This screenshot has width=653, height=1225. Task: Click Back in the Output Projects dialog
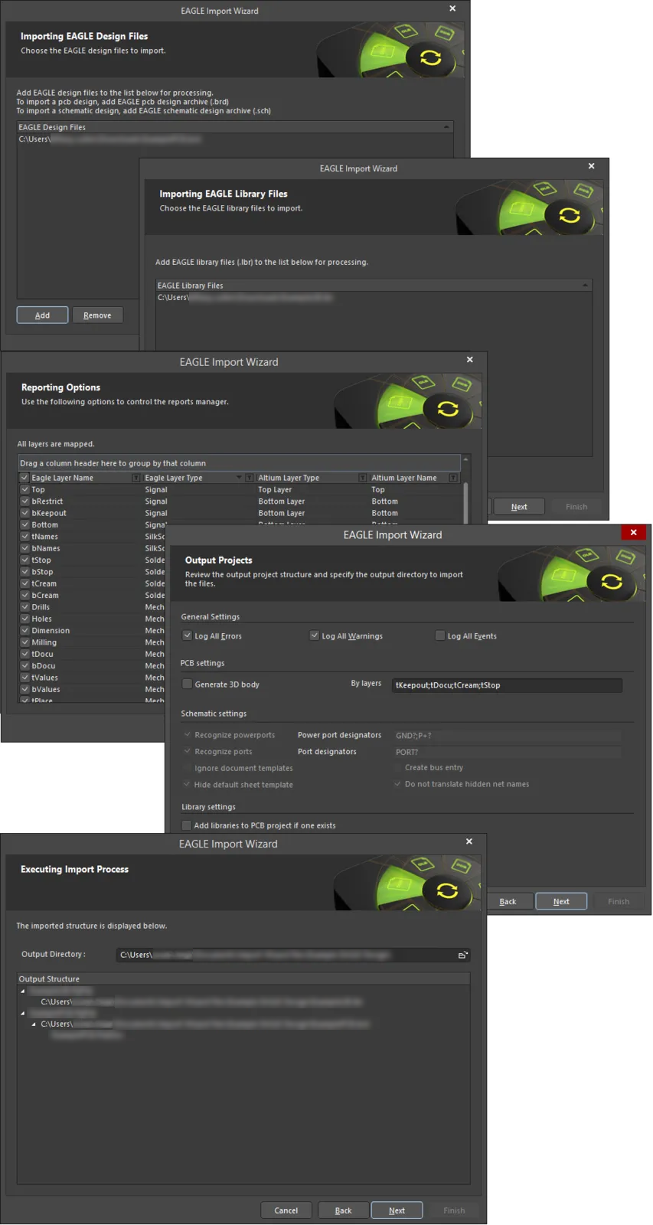(508, 901)
